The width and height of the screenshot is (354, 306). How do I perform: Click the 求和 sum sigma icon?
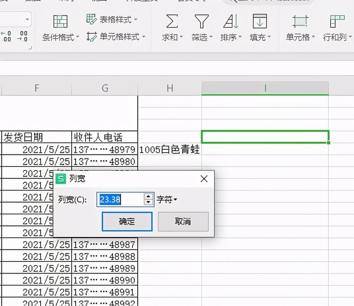pyautogui.click(x=172, y=21)
